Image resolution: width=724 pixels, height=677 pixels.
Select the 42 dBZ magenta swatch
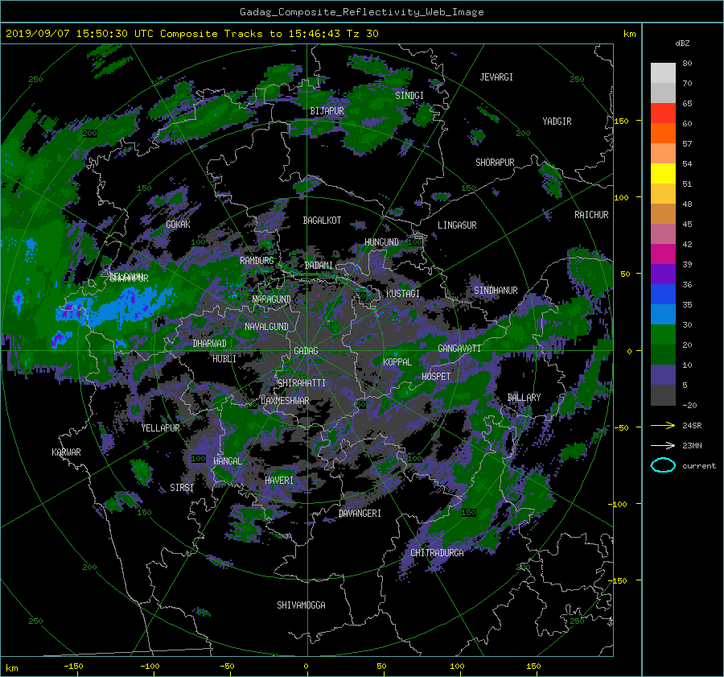[x=663, y=254]
